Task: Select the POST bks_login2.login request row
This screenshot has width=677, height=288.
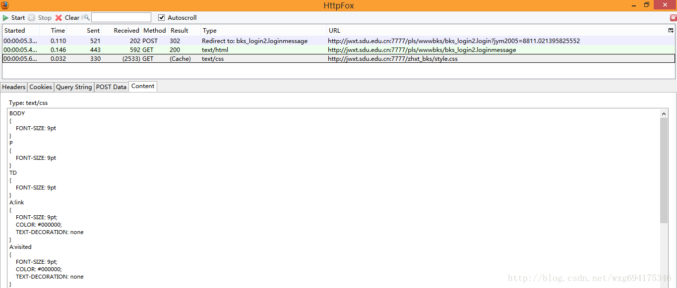Action: (338, 41)
